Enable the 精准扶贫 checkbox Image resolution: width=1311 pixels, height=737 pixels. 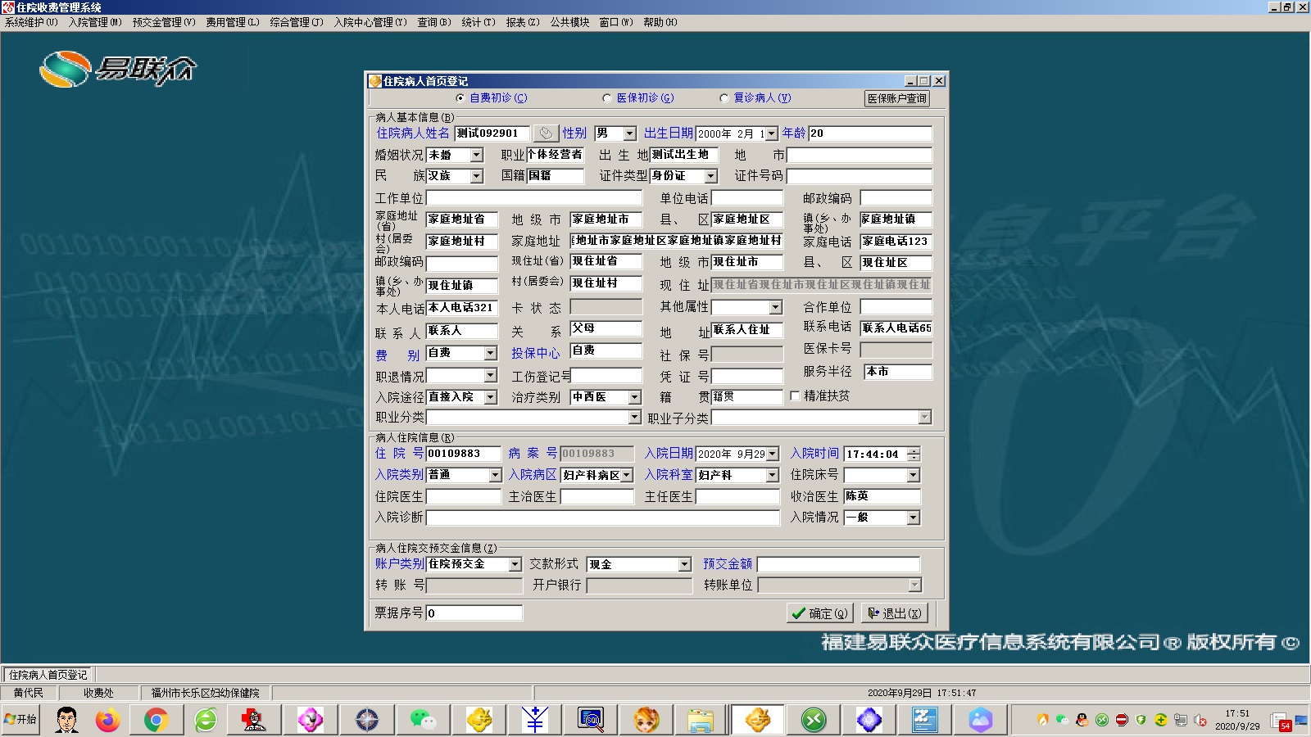795,396
